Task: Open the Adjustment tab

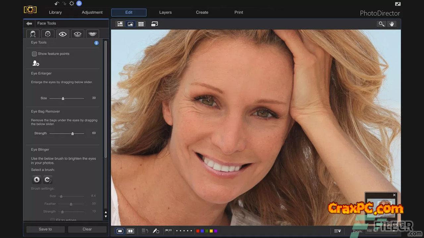Action: point(92,13)
